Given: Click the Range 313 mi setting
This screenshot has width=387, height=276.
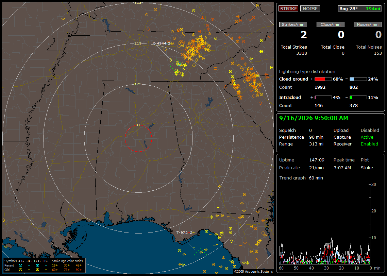Looking at the screenshot, I should coord(301,144).
